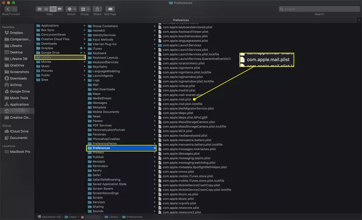Expand the Screen Savers folder arrow
This screenshot has width=362, height=220.
pos(154,188)
